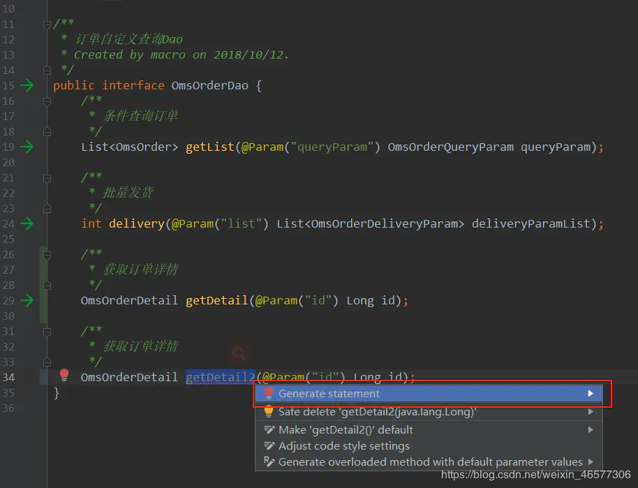Collapse the class Javadoc comment at line 11
The width and height of the screenshot is (638, 488).
[x=47, y=24]
